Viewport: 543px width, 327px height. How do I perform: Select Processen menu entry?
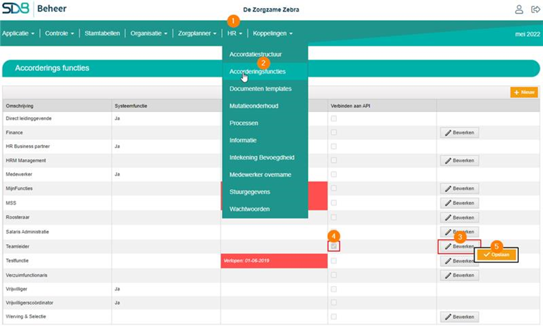click(265, 123)
